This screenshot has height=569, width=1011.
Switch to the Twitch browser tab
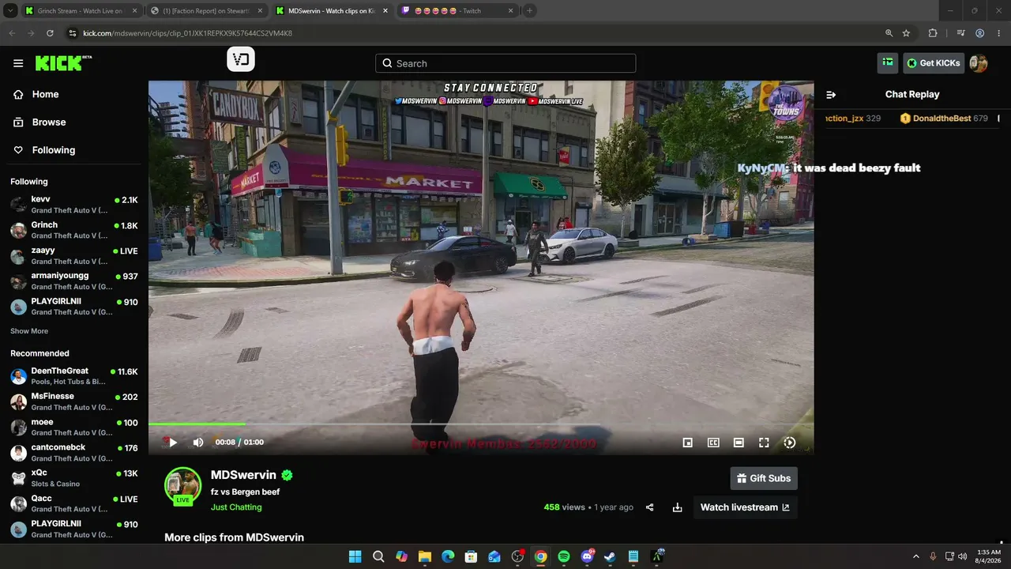(457, 11)
